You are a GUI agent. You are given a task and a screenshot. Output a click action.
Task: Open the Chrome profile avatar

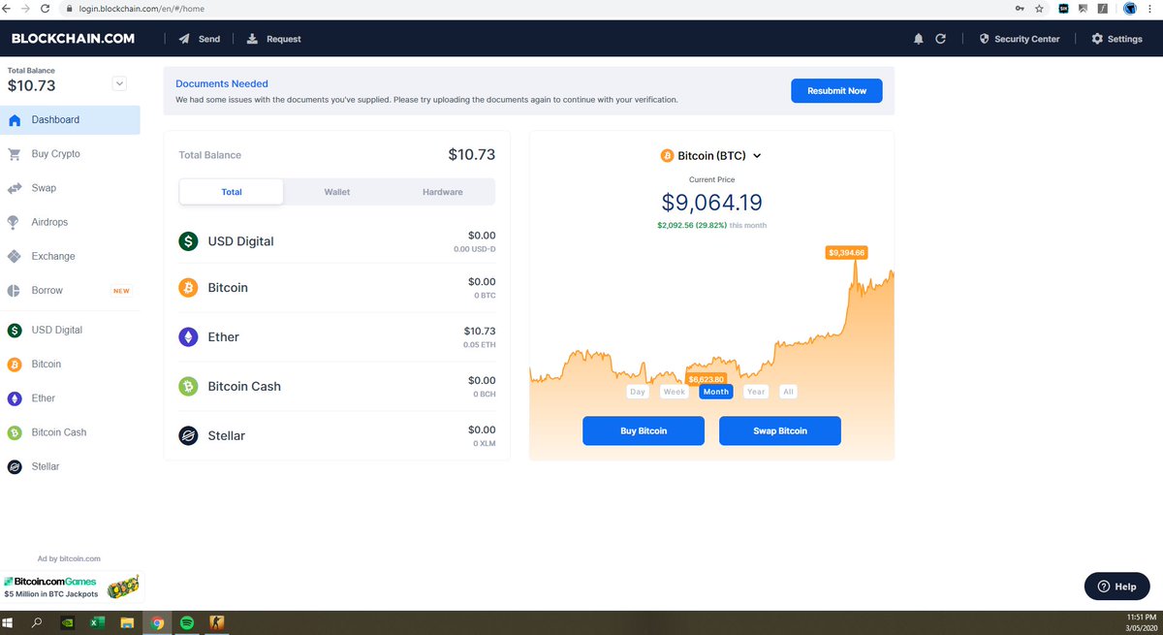click(1130, 9)
